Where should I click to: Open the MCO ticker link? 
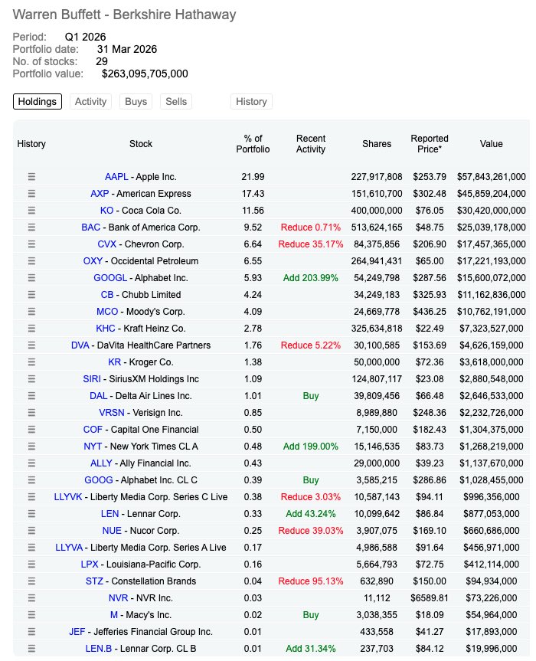pyautogui.click(x=107, y=312)
